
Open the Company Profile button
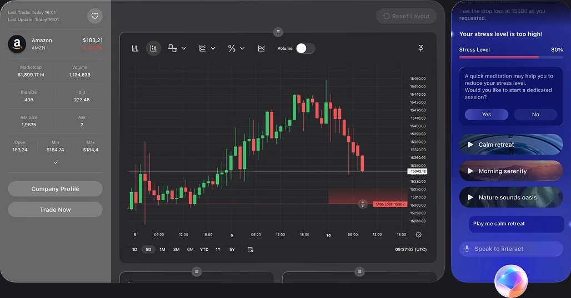[x=56, y=189]
